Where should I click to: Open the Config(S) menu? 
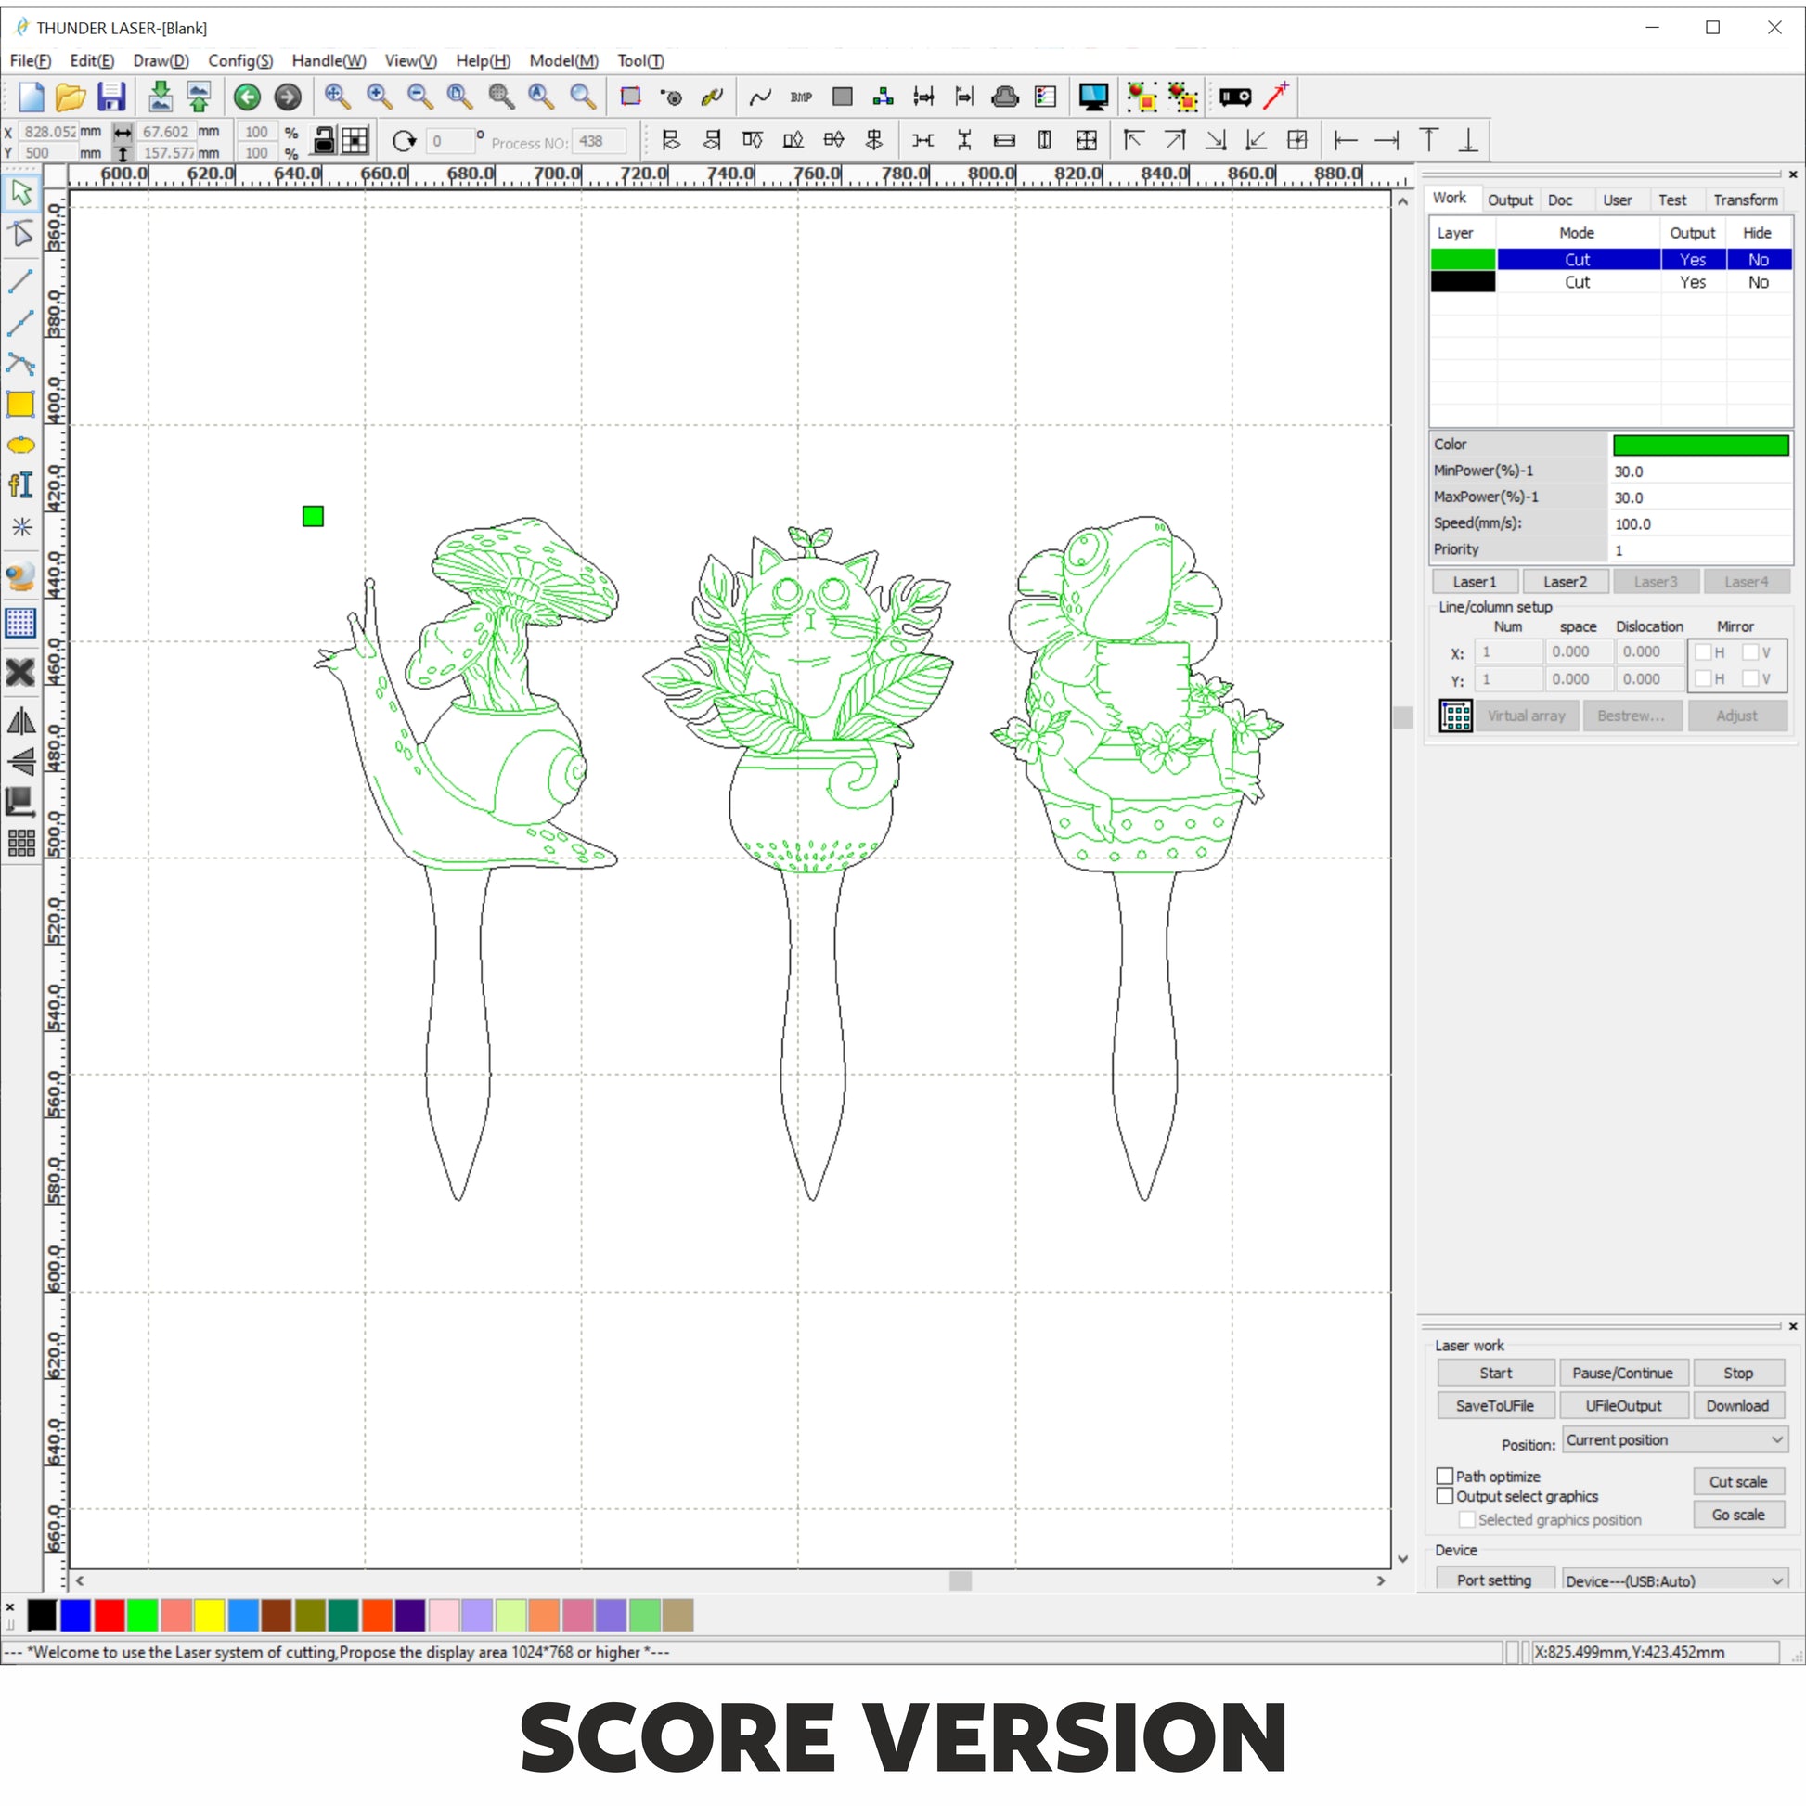point(240,60)
